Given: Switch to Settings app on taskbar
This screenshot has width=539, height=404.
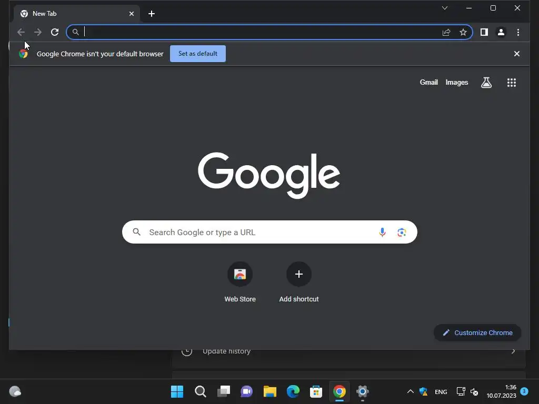Looking at the screenshot, I should pyautogui.click(x=362, y=391).
